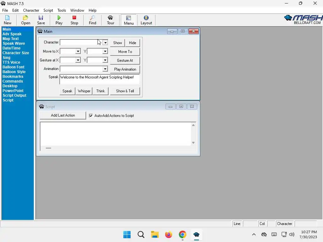Expand the Gesture at X dropdown

(x=78, y=60)
